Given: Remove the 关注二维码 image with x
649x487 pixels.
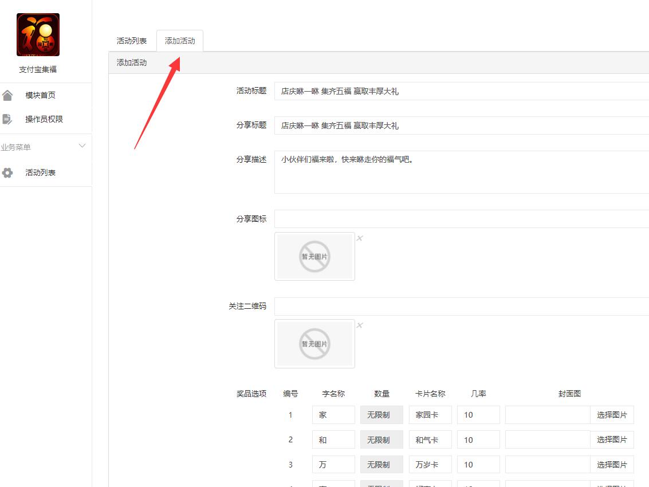Looking at the screenshot, I should click(360, 325).
